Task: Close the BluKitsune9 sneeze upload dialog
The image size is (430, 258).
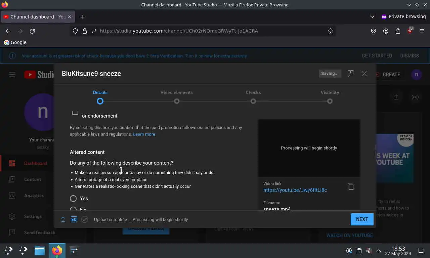Action: [364, 74]
